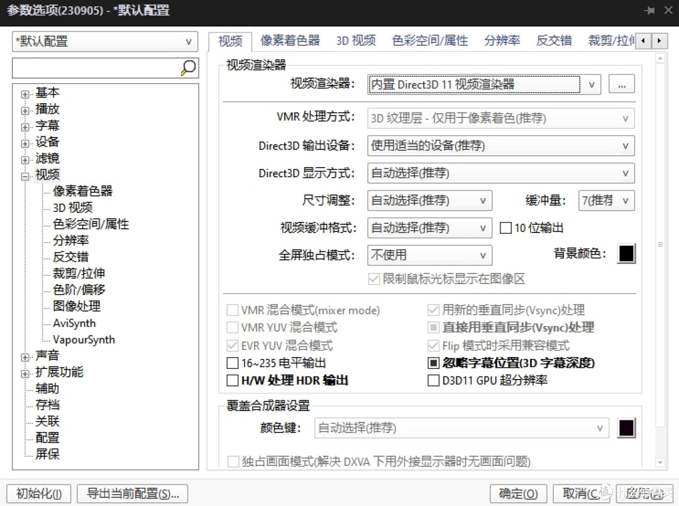Viewport: 679px width, 506px height.
Task: Click the 取消(C) button
Action: coord(581,493)
